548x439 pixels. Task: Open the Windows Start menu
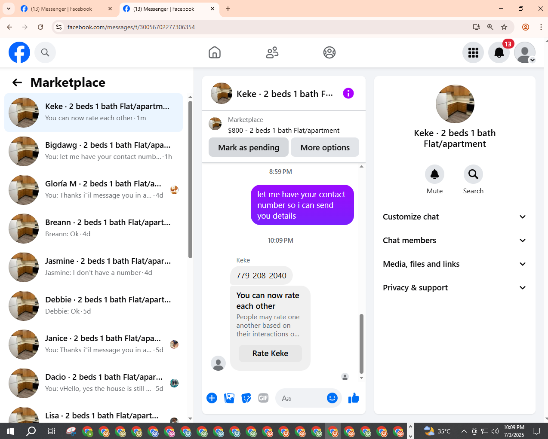coord(10,431)
